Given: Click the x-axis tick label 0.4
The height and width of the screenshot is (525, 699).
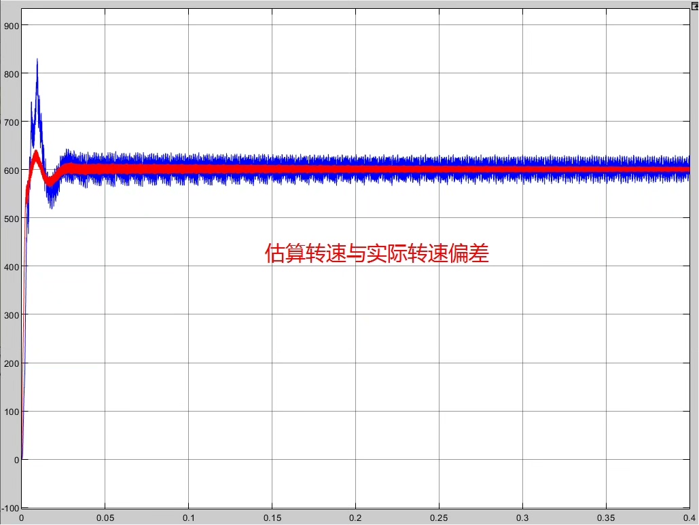Looking at the screenshot, I should pyautogui.click(x=689, y=518).
